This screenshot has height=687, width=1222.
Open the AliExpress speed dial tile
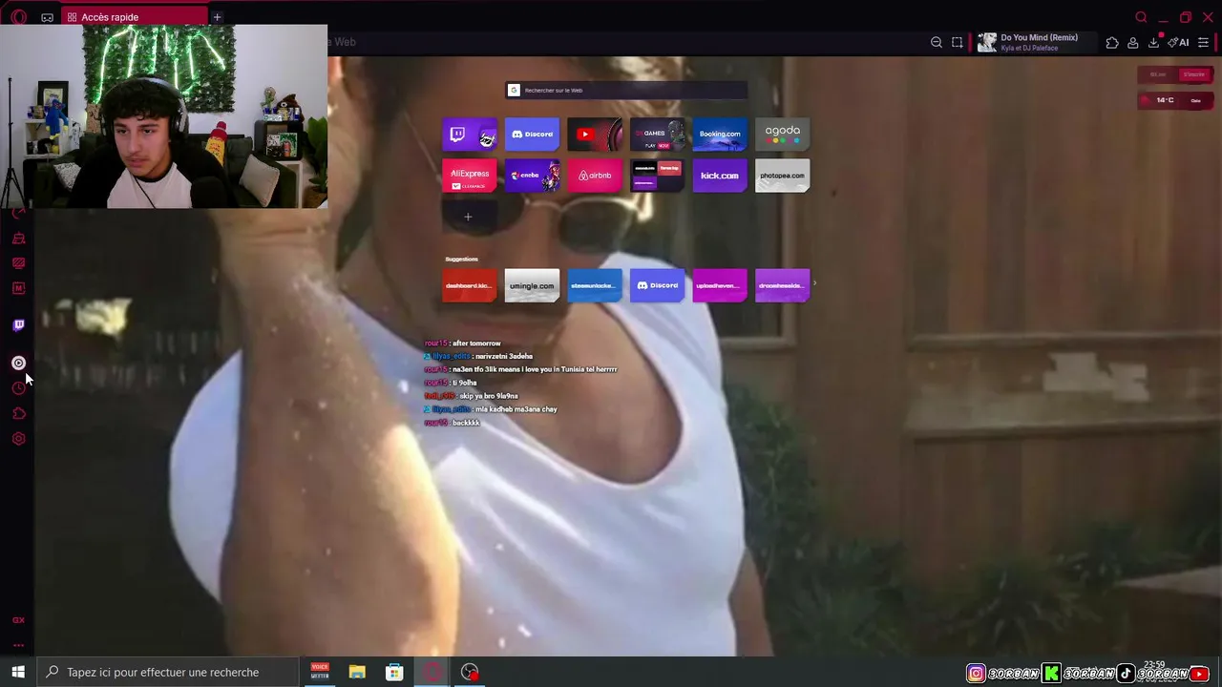(x=470, y=176)
